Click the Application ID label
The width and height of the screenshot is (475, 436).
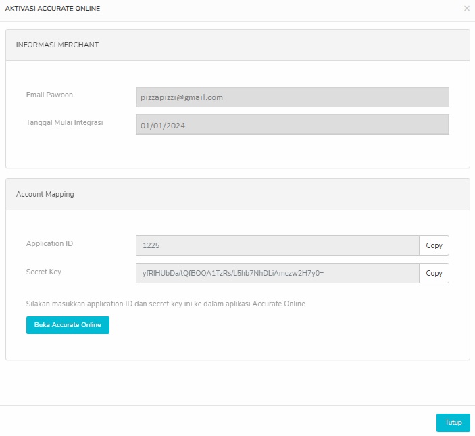(x=49, y=243)
